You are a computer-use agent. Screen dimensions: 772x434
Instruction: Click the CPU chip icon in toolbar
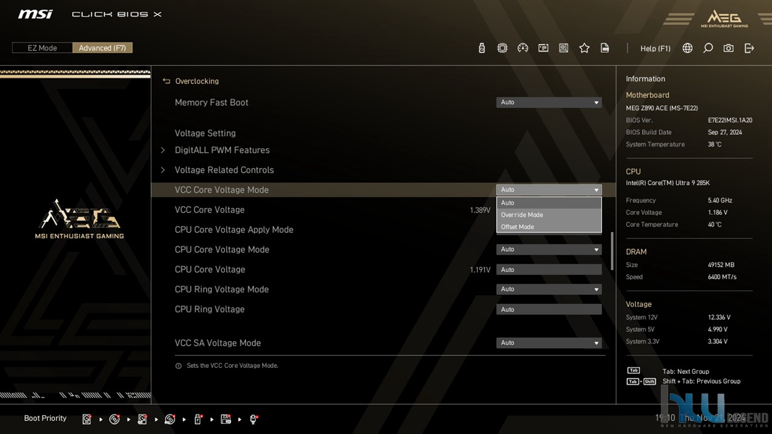point(502,48)
